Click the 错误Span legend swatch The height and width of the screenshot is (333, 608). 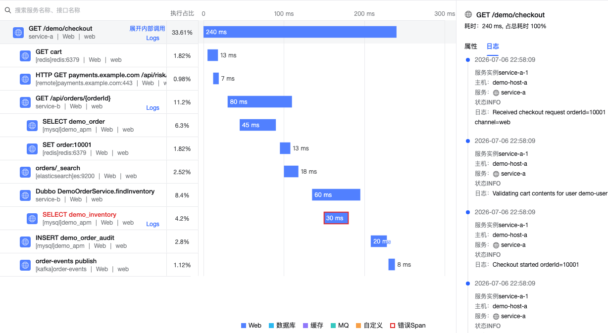(x=393, y=326)
